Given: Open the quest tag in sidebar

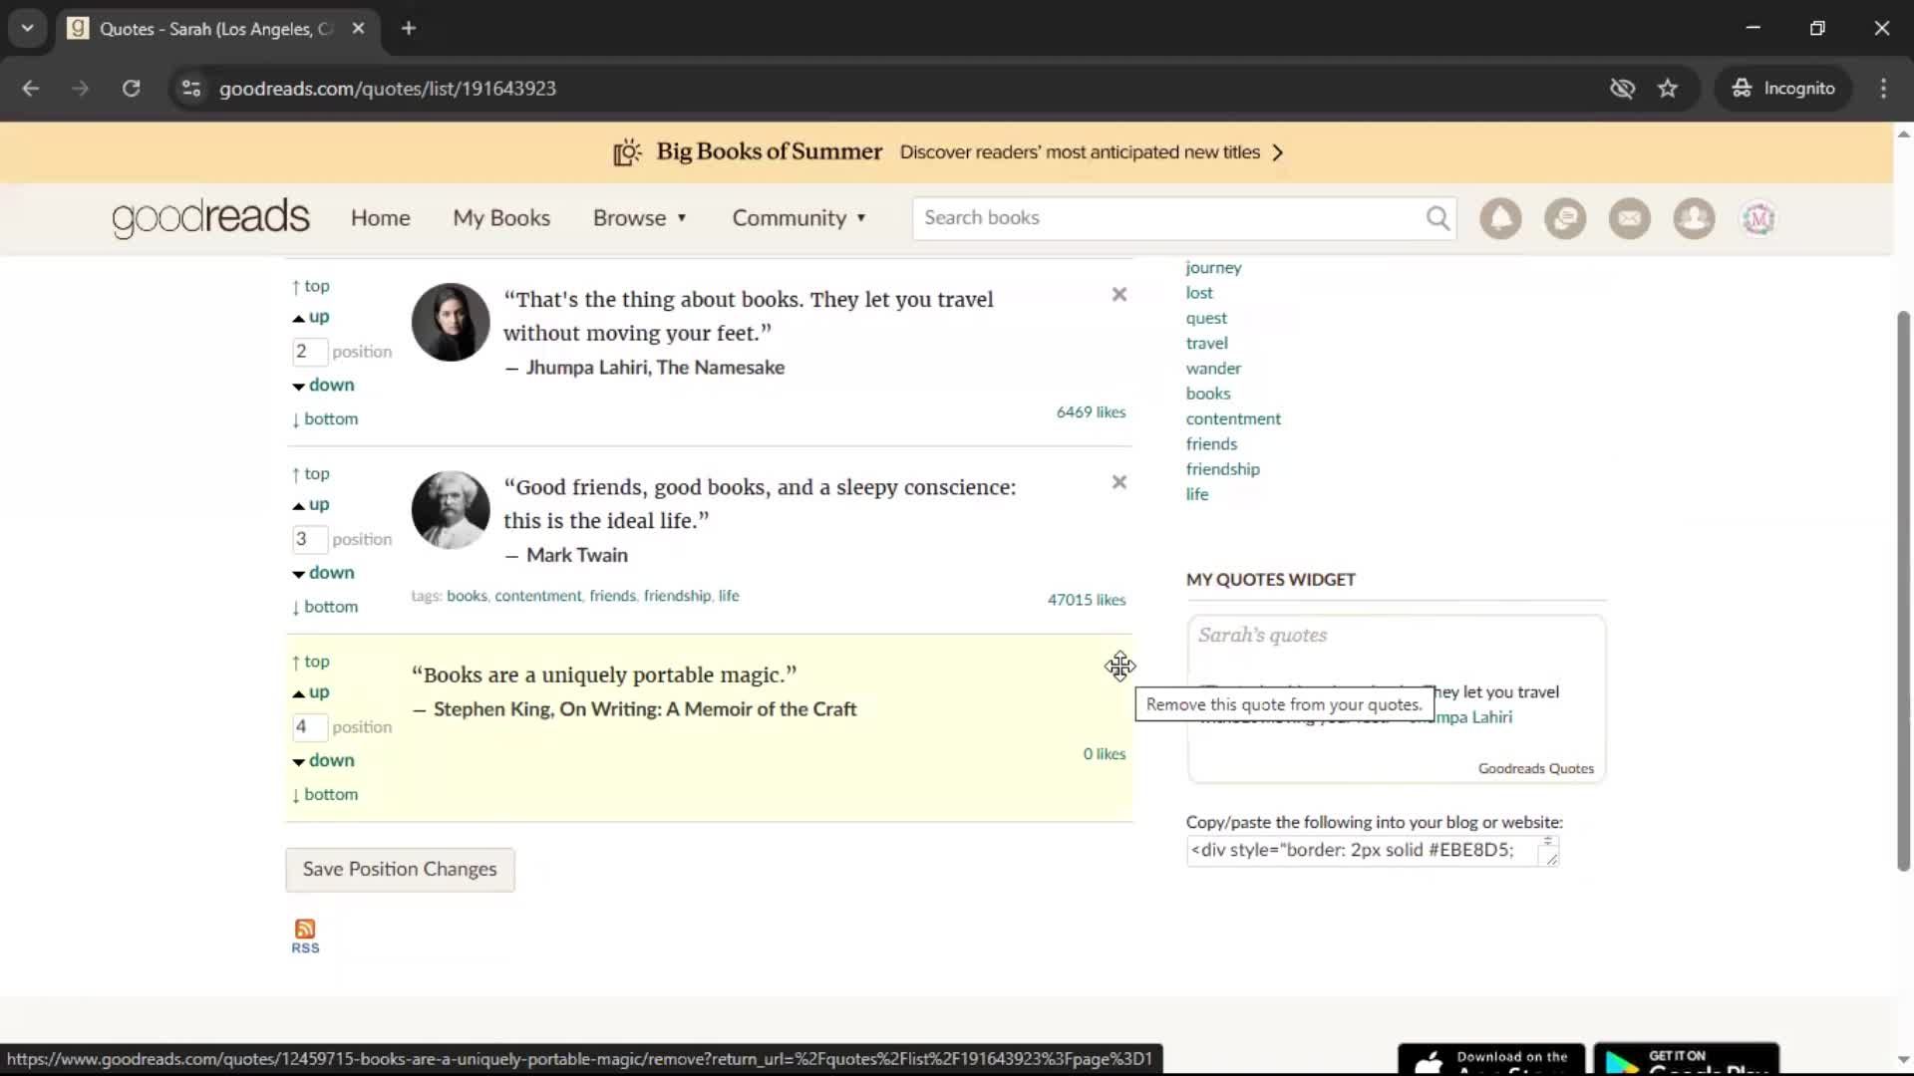Looking at the screenshot, I should pyautogui.click(x=1206, y=318).
